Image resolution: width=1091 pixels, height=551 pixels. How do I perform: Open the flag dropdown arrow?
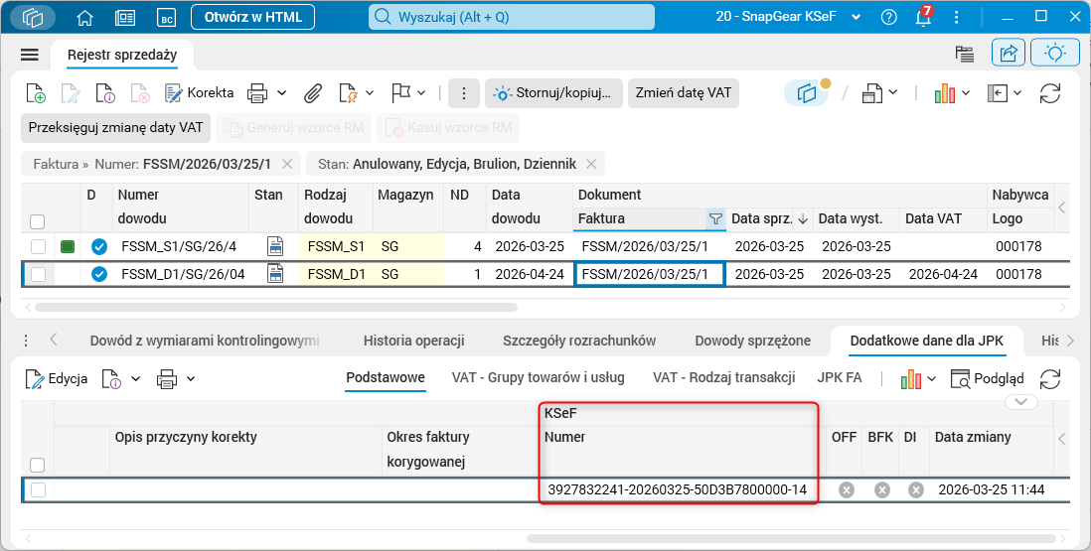[421, 93]
